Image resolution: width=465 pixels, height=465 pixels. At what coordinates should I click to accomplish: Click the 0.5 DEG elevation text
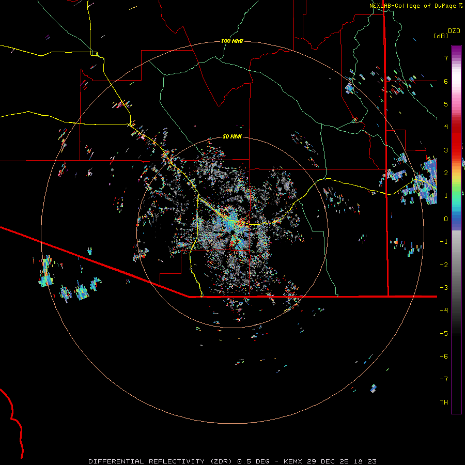[x=253, y=461]
